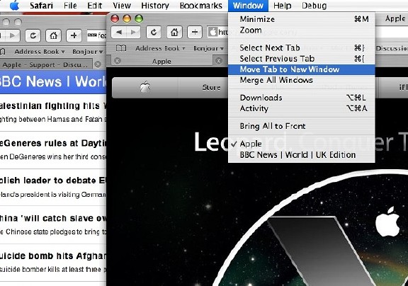Open the Debug menu
408x286 pixels.
[x=314, y=6]
